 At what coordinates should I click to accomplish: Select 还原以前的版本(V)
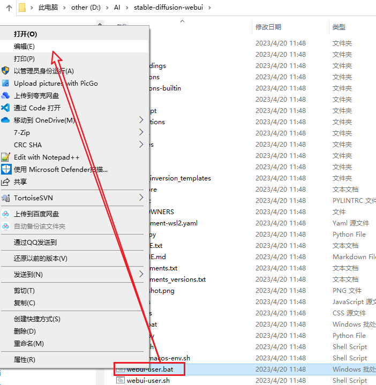(74, 258)
